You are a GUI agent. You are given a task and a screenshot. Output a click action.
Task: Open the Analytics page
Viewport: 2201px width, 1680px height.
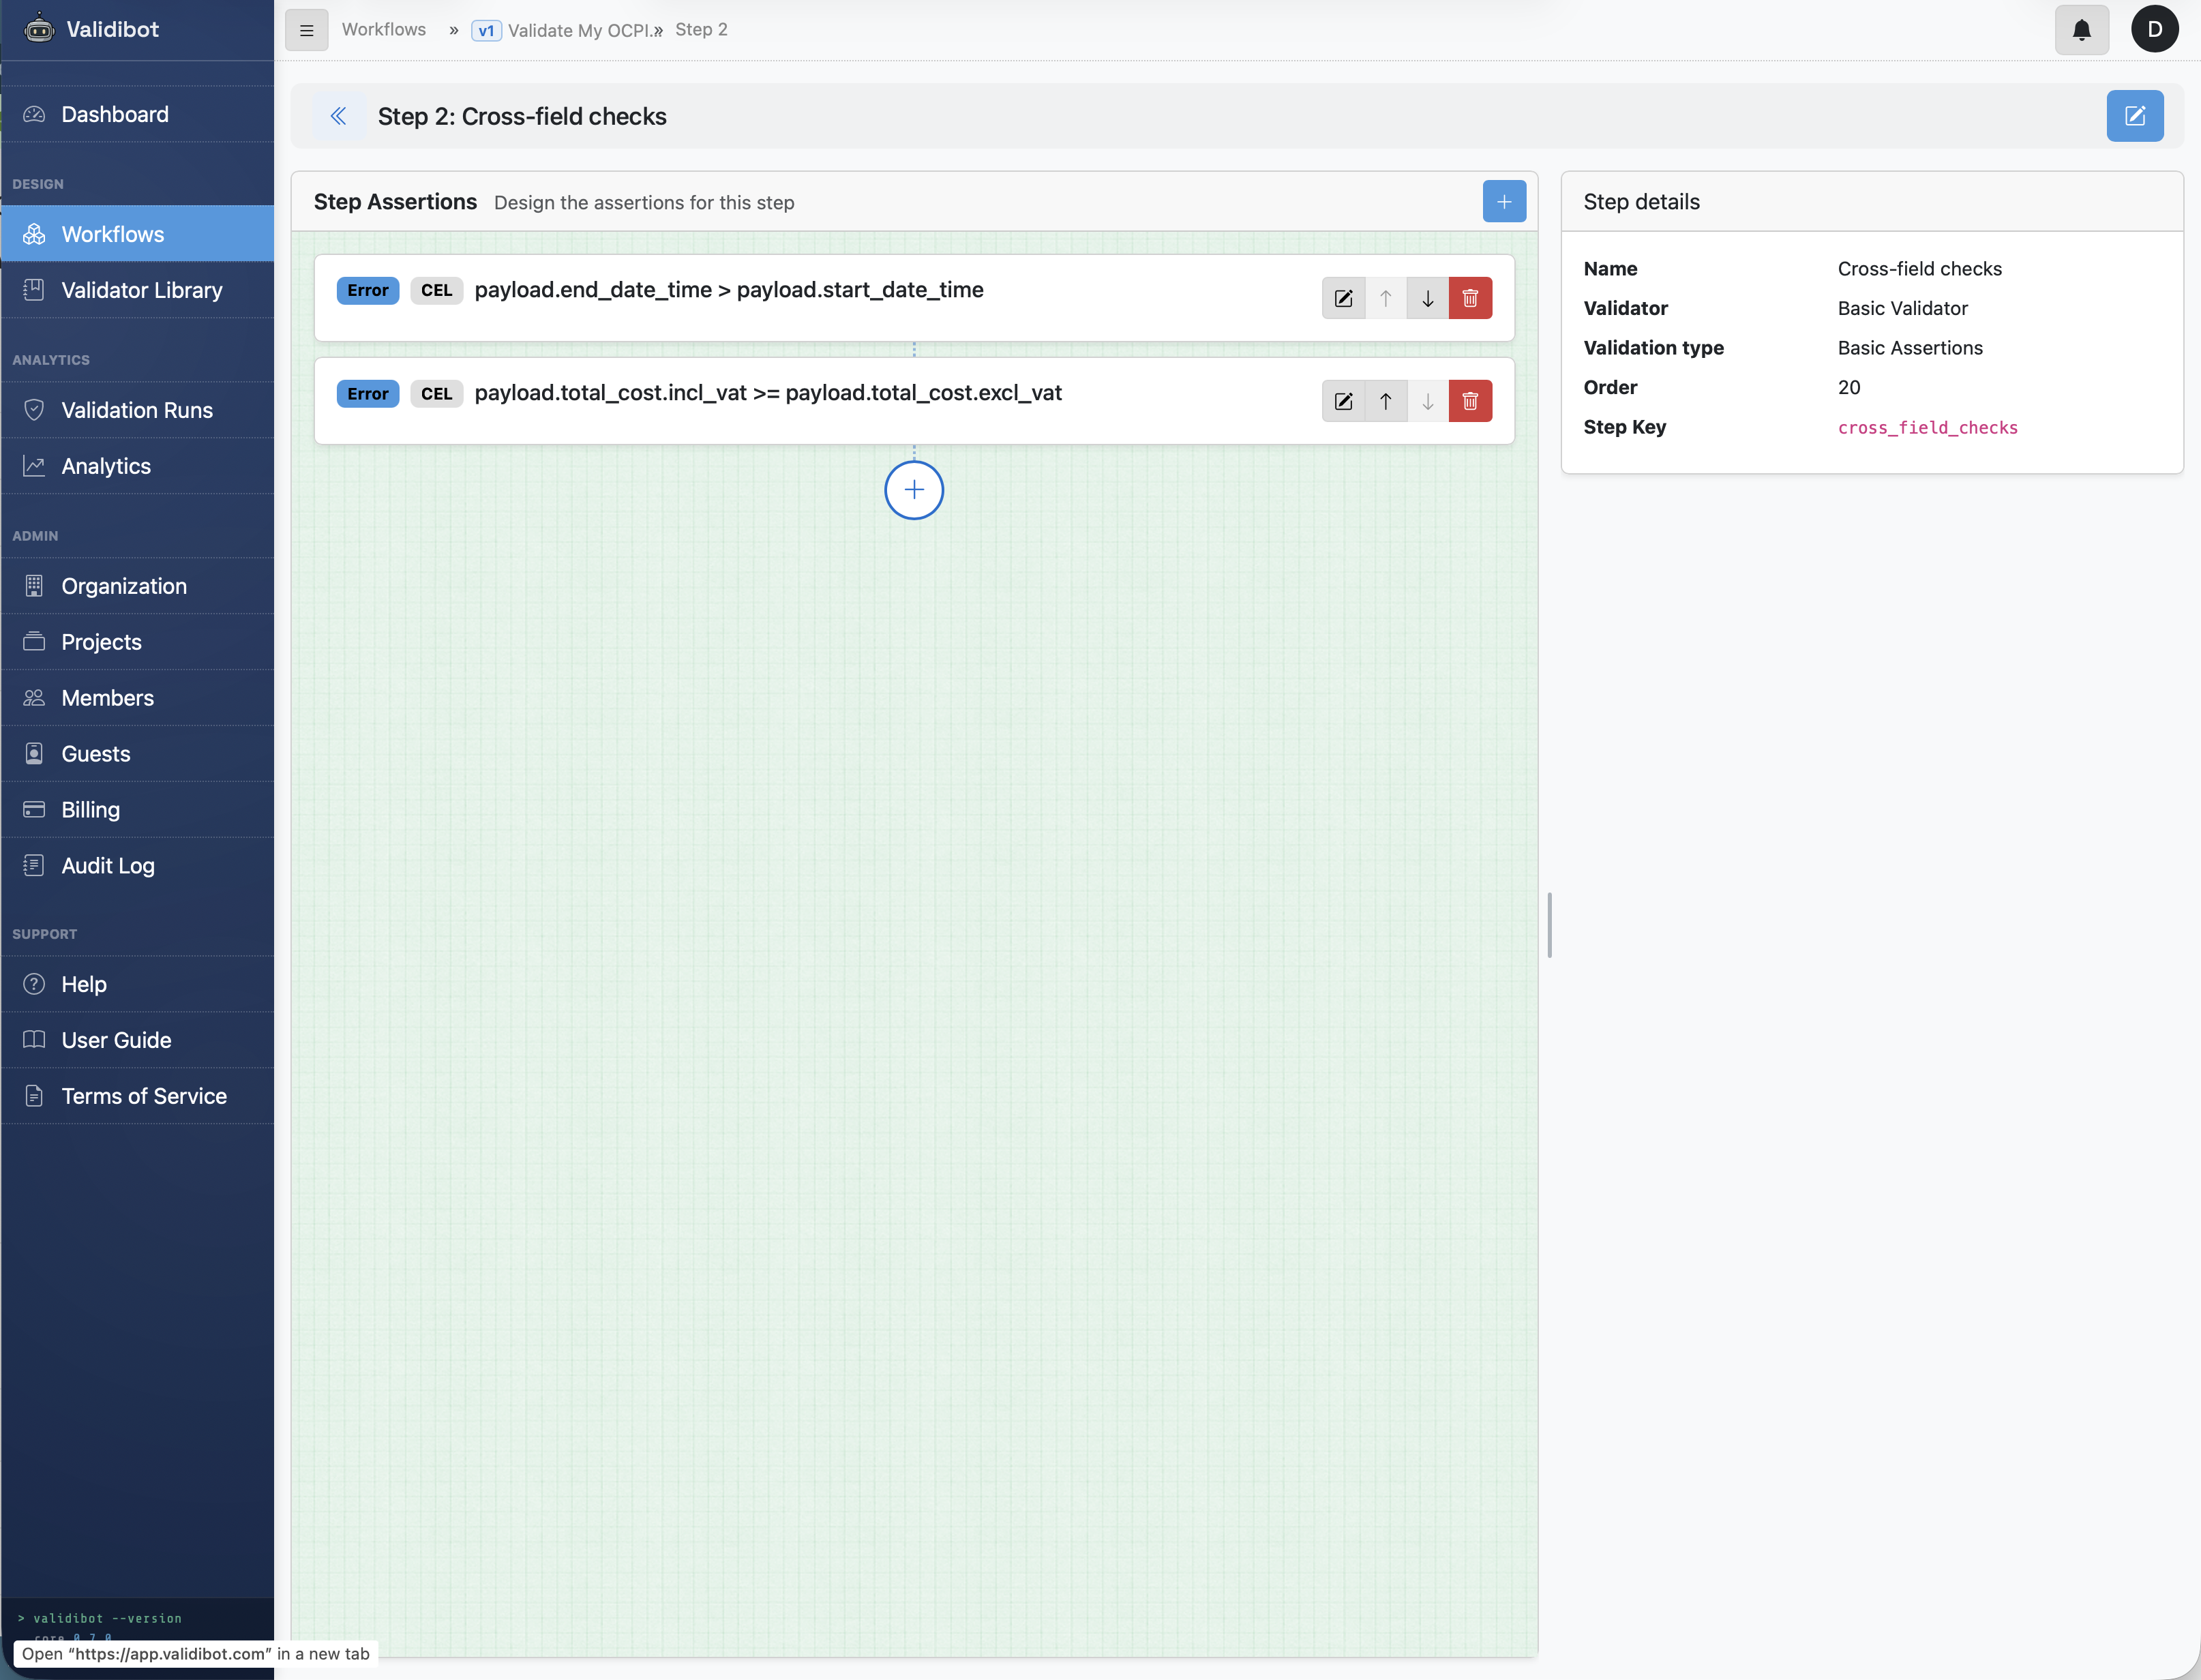137,466
